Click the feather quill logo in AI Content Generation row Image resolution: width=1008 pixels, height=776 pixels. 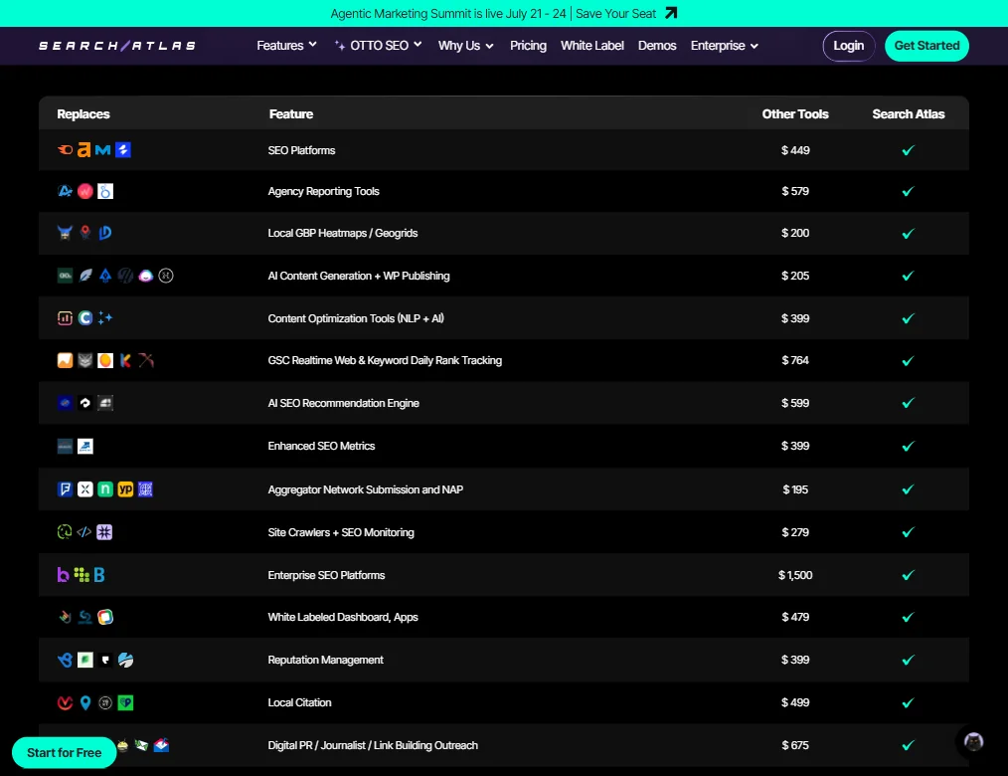(84, 276)
